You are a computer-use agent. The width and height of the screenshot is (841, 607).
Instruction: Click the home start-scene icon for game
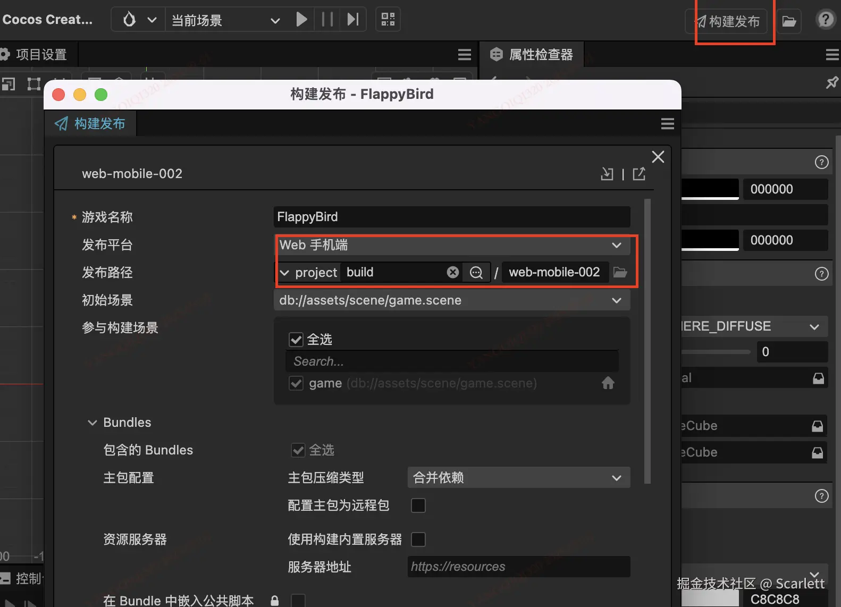(608, 383)
